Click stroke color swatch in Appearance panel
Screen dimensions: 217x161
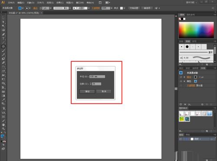(x=195, y=77)
